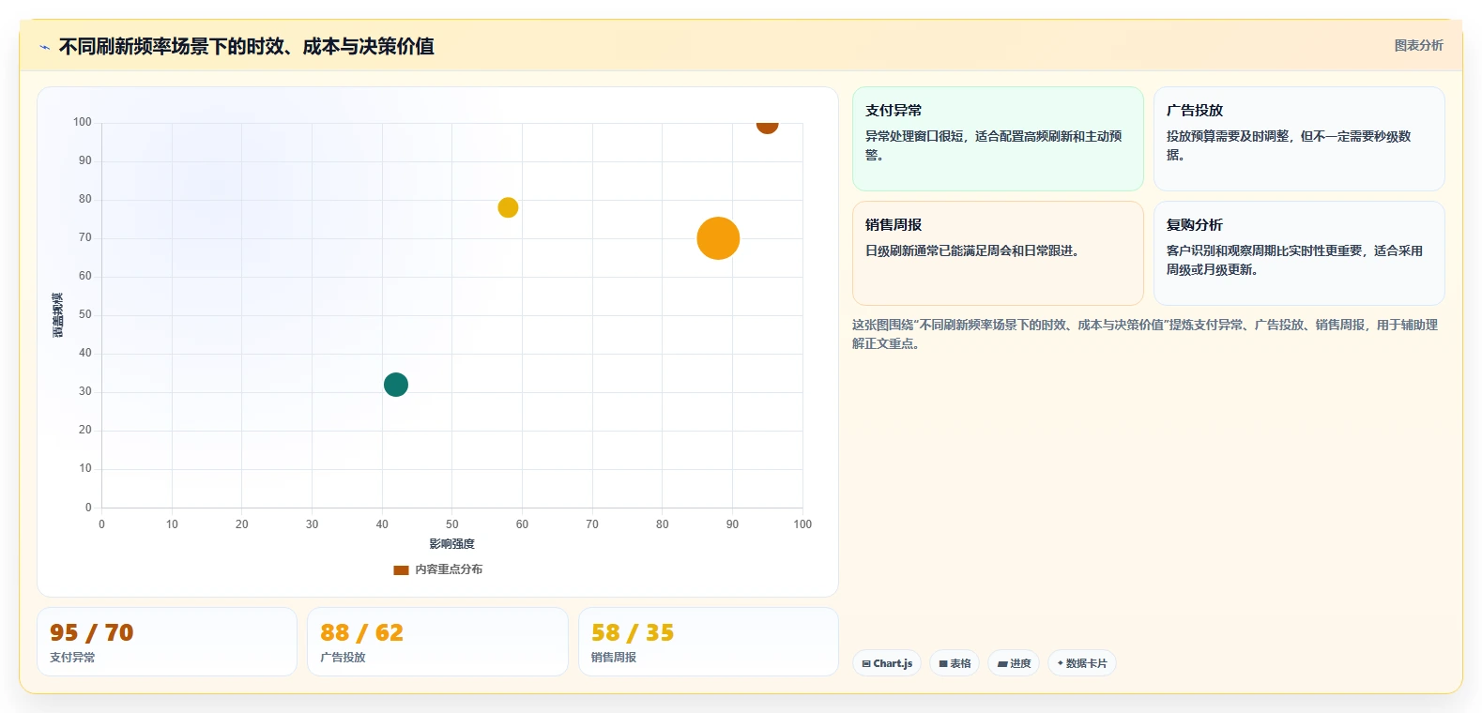Click the icon inside the Chart.js chip
This screenshot has width=1482, height=713.
pos(866,663)
